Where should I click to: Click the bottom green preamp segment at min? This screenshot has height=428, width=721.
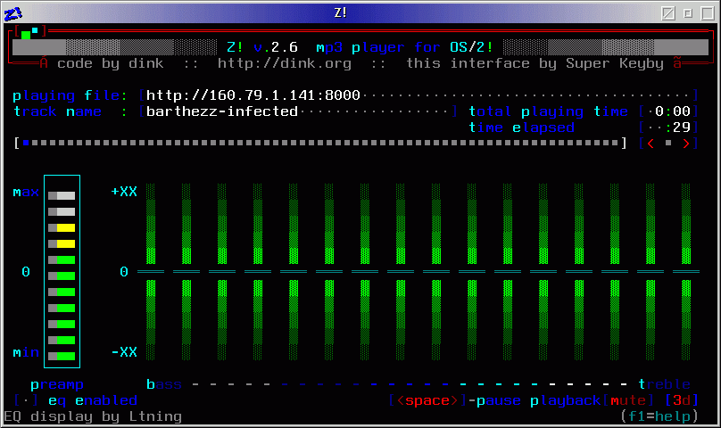62,356
